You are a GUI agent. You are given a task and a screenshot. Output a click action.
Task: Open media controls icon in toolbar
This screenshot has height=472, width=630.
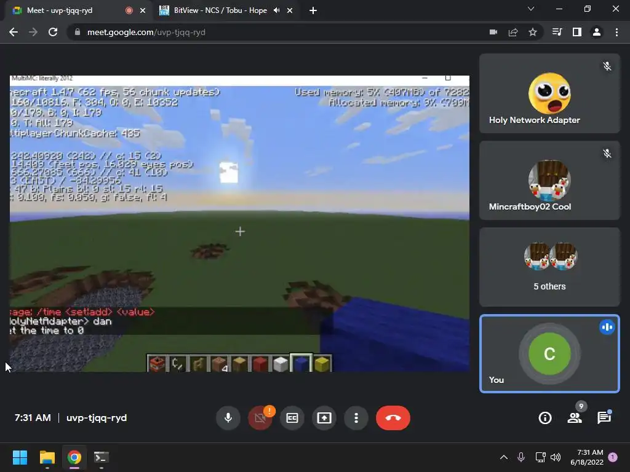(x=557, y=32)
